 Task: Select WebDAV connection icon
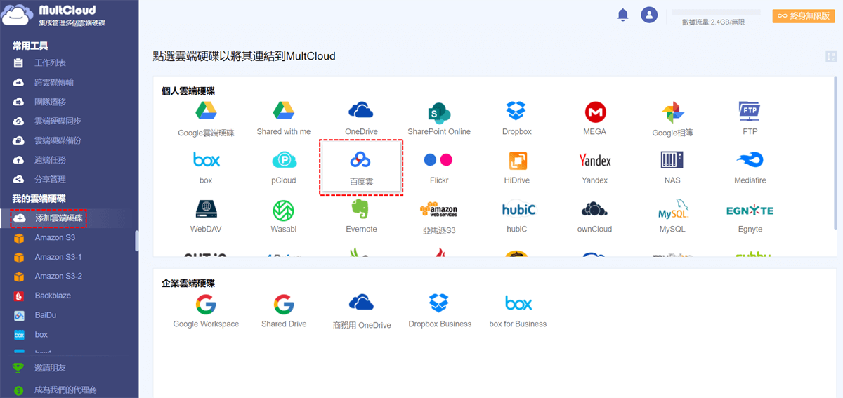click(x=206, y=209)
